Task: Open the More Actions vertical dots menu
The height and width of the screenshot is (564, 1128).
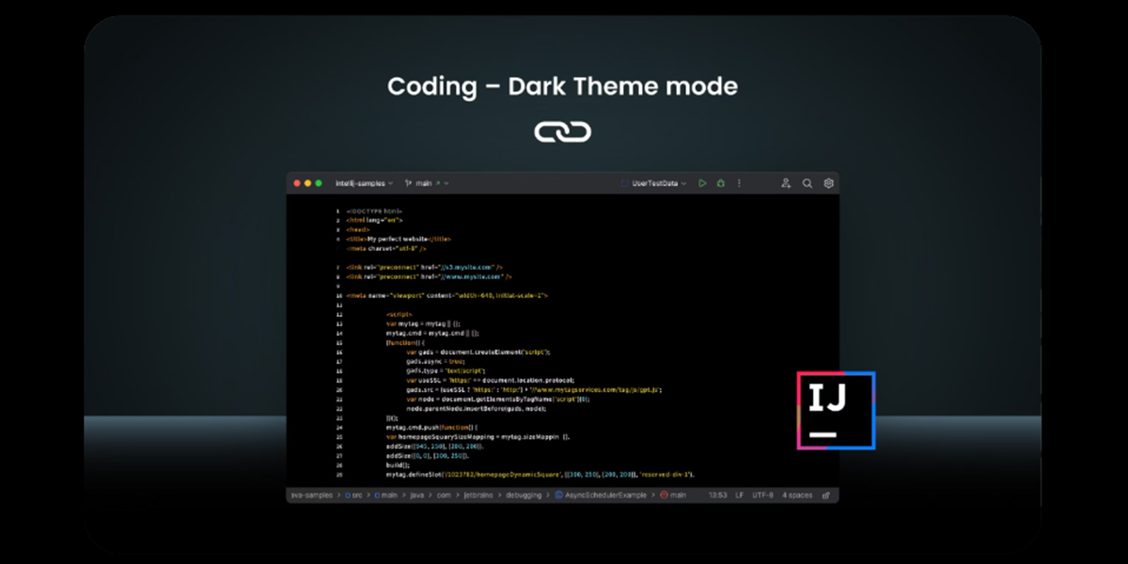Action: click(739, 183)
